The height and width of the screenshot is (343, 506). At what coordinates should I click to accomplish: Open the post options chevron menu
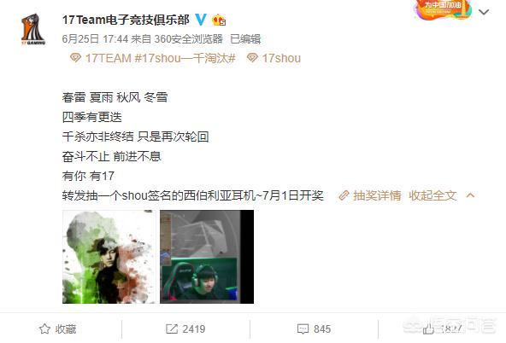click(484, 12)
